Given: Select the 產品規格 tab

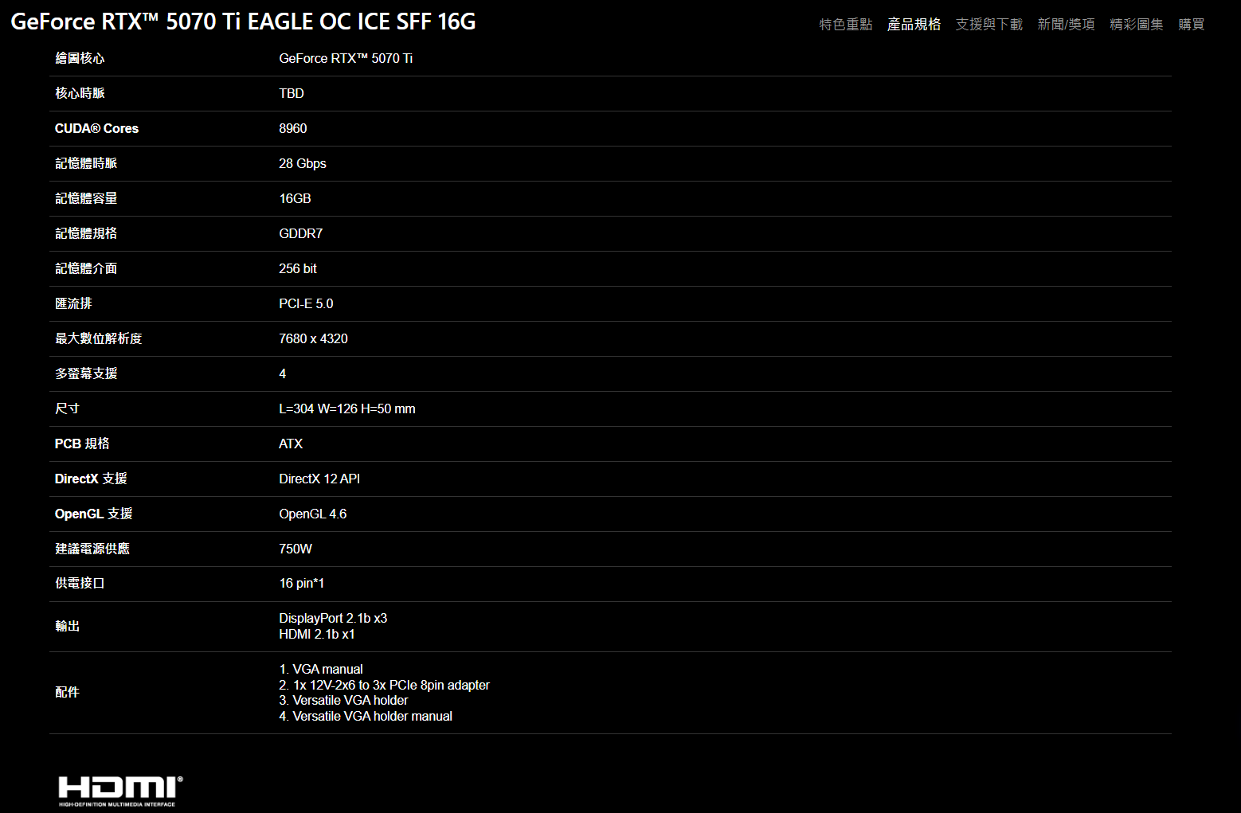Looking at the screenshot, I should click(914, 25).
